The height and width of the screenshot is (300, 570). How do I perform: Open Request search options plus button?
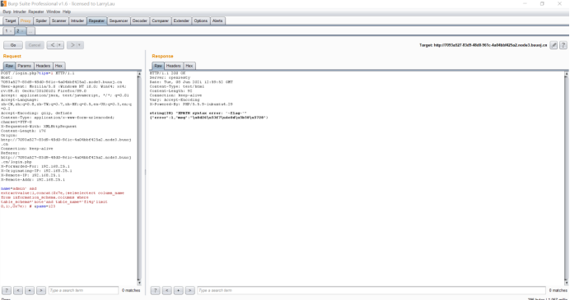pos(30,290)
